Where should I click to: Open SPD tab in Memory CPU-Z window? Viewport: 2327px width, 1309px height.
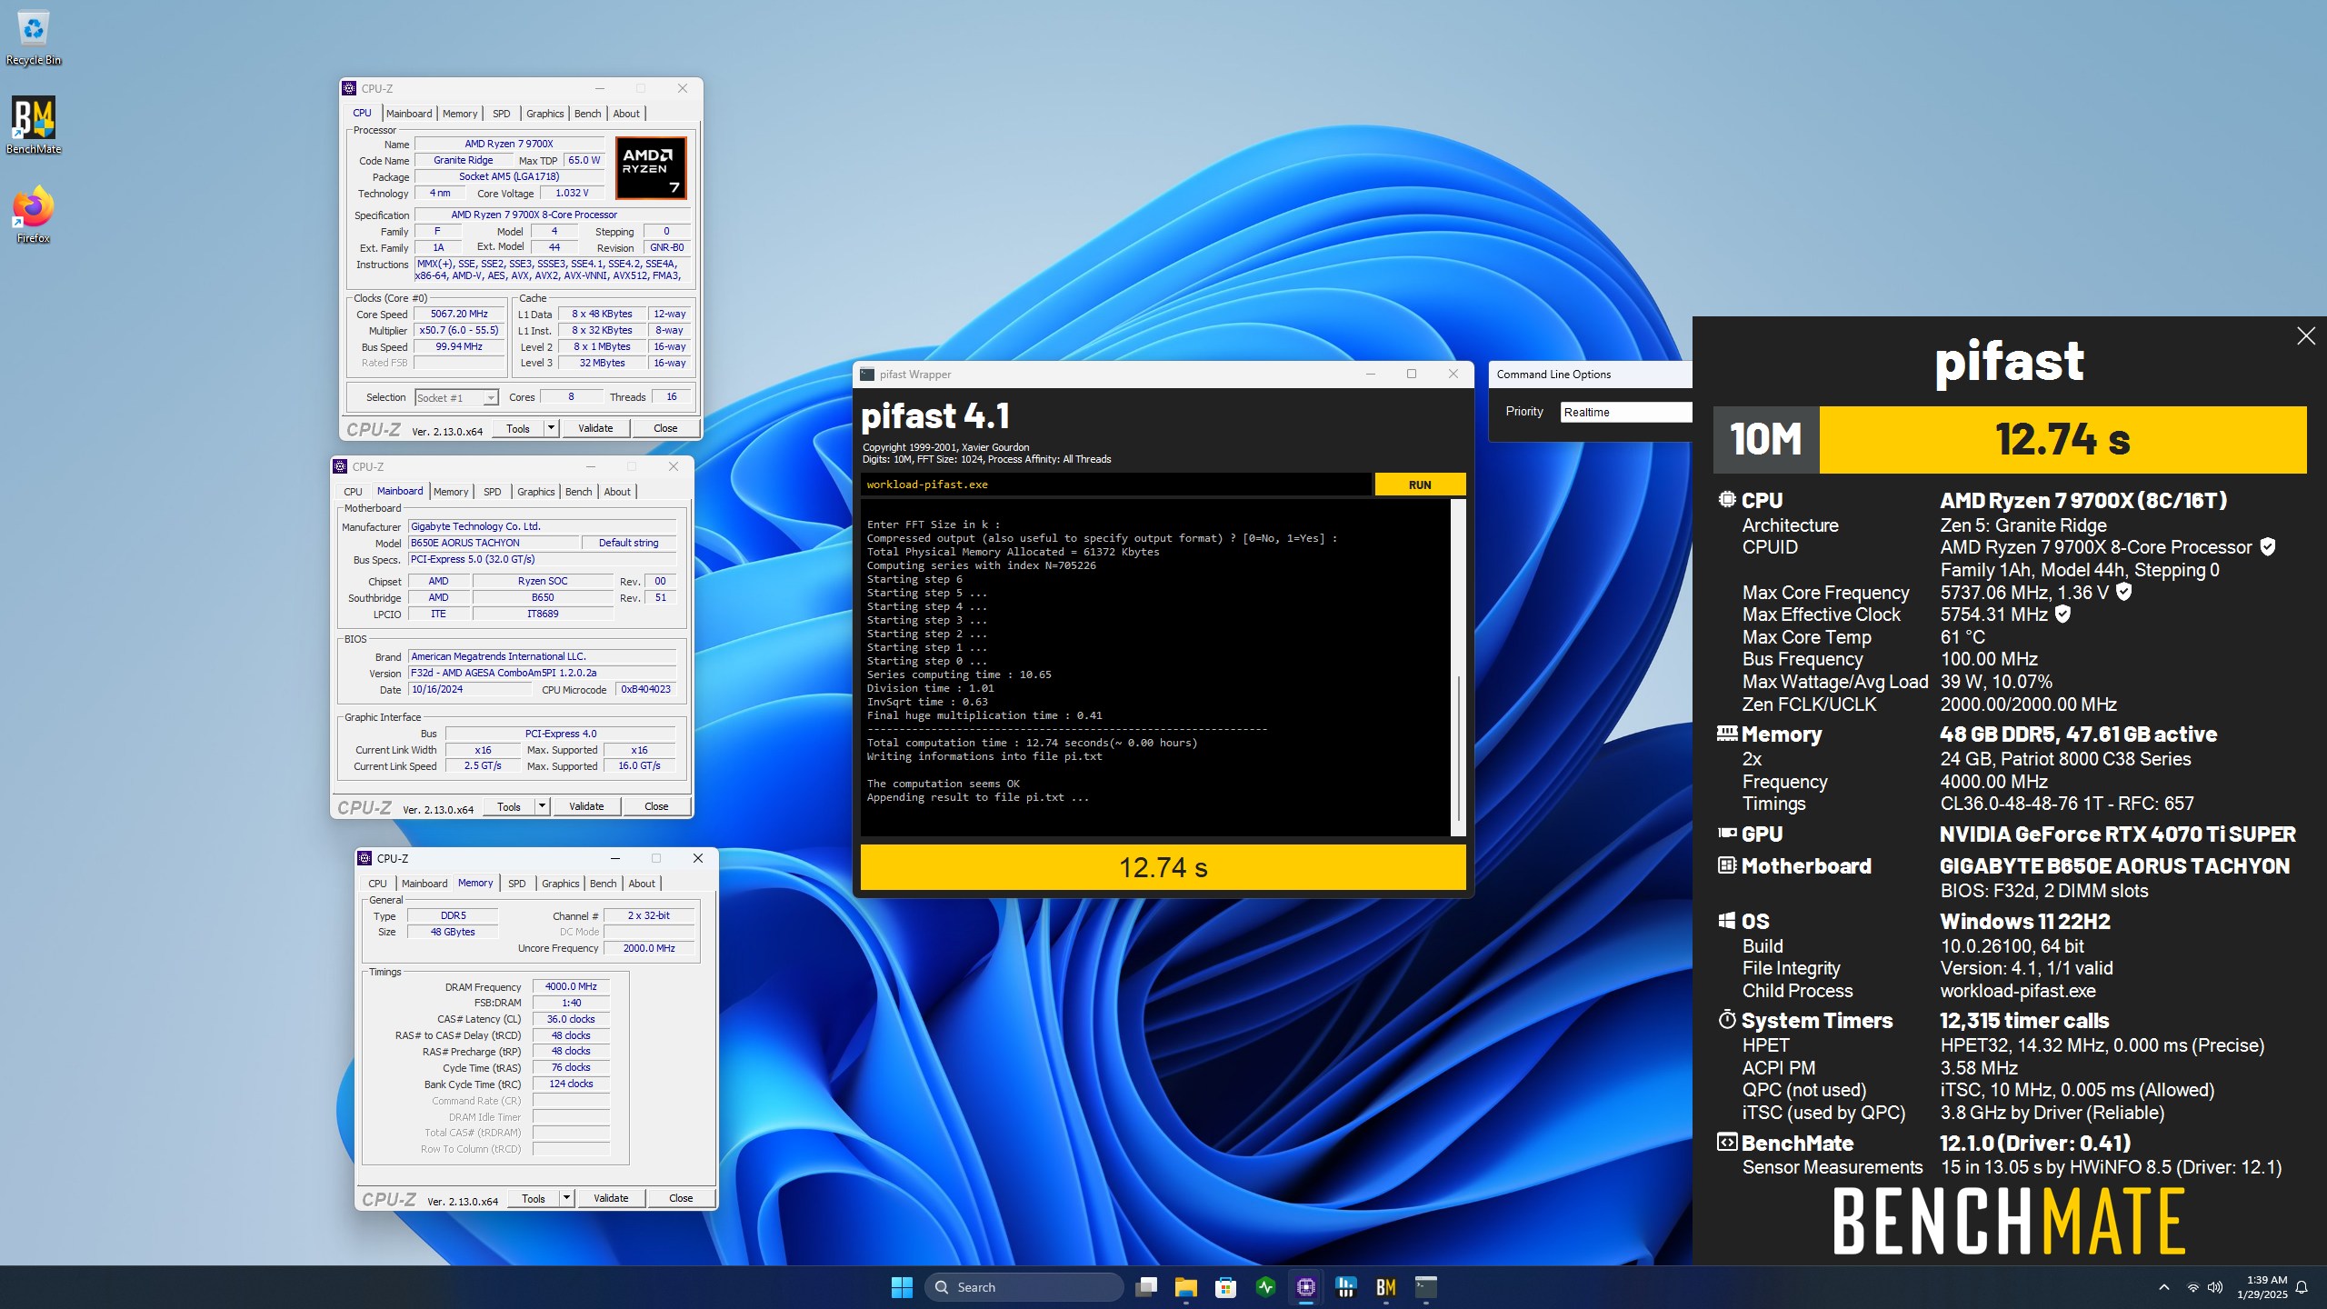tap(517, 884)
